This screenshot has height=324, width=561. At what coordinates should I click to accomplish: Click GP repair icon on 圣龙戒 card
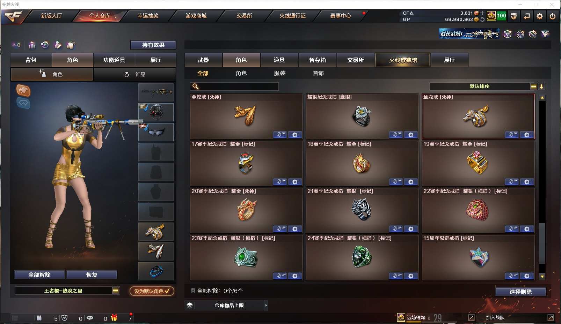(512, 135)
